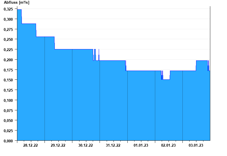The image size is (227, 156).
Task: Click the 0,175 y-axis value
Action: (x=8, y=70)
